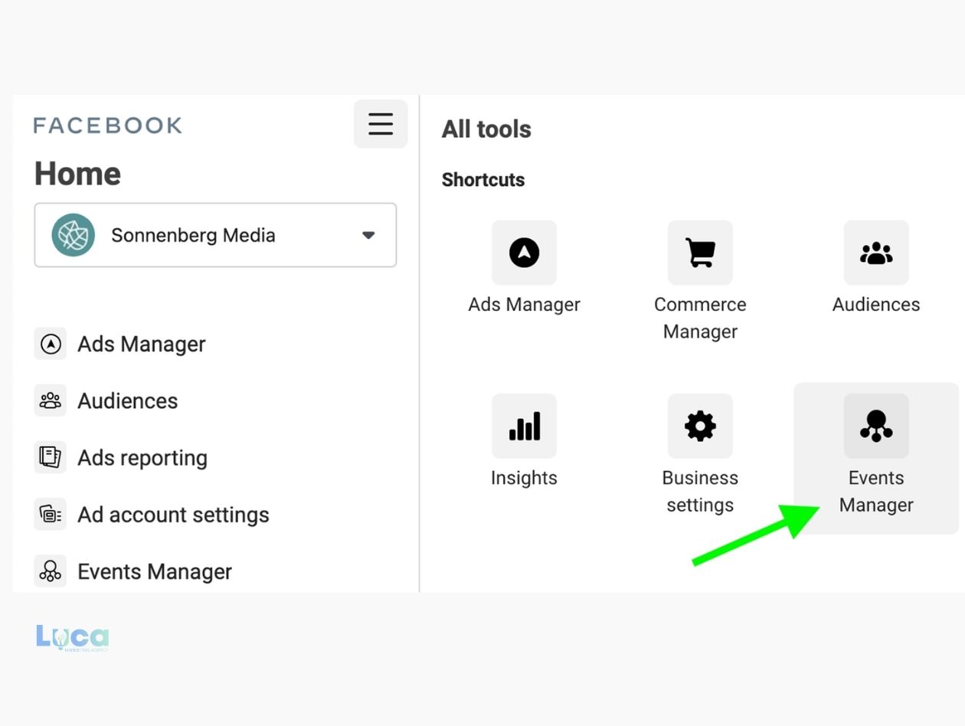Screen dimensions: 965x726
Task: Open Audiences shortcut icon in All tools
Action: click(x=876, y=253)
